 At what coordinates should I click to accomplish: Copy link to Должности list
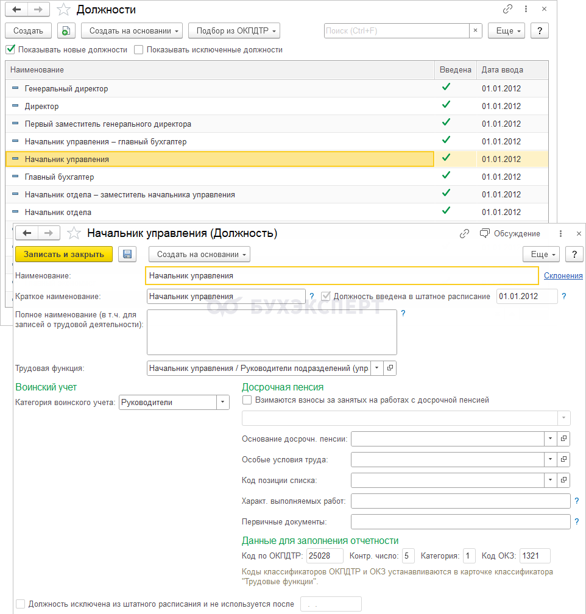[x=507, y=9]
